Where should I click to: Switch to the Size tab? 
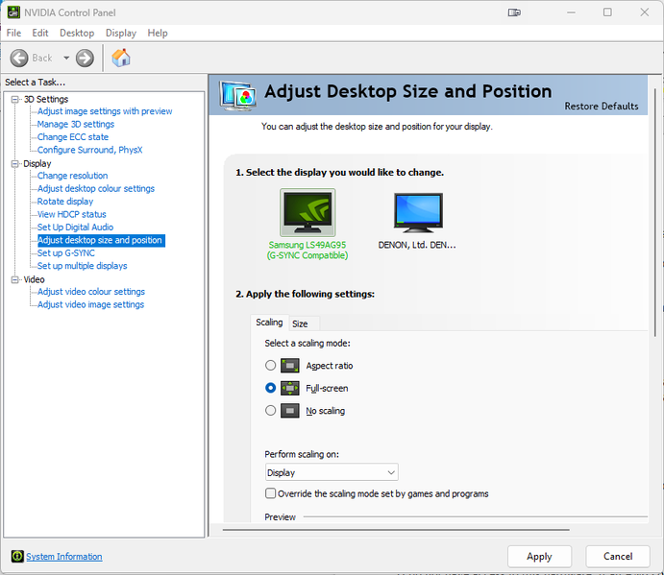pyautogui.click(x=300, y=324)
